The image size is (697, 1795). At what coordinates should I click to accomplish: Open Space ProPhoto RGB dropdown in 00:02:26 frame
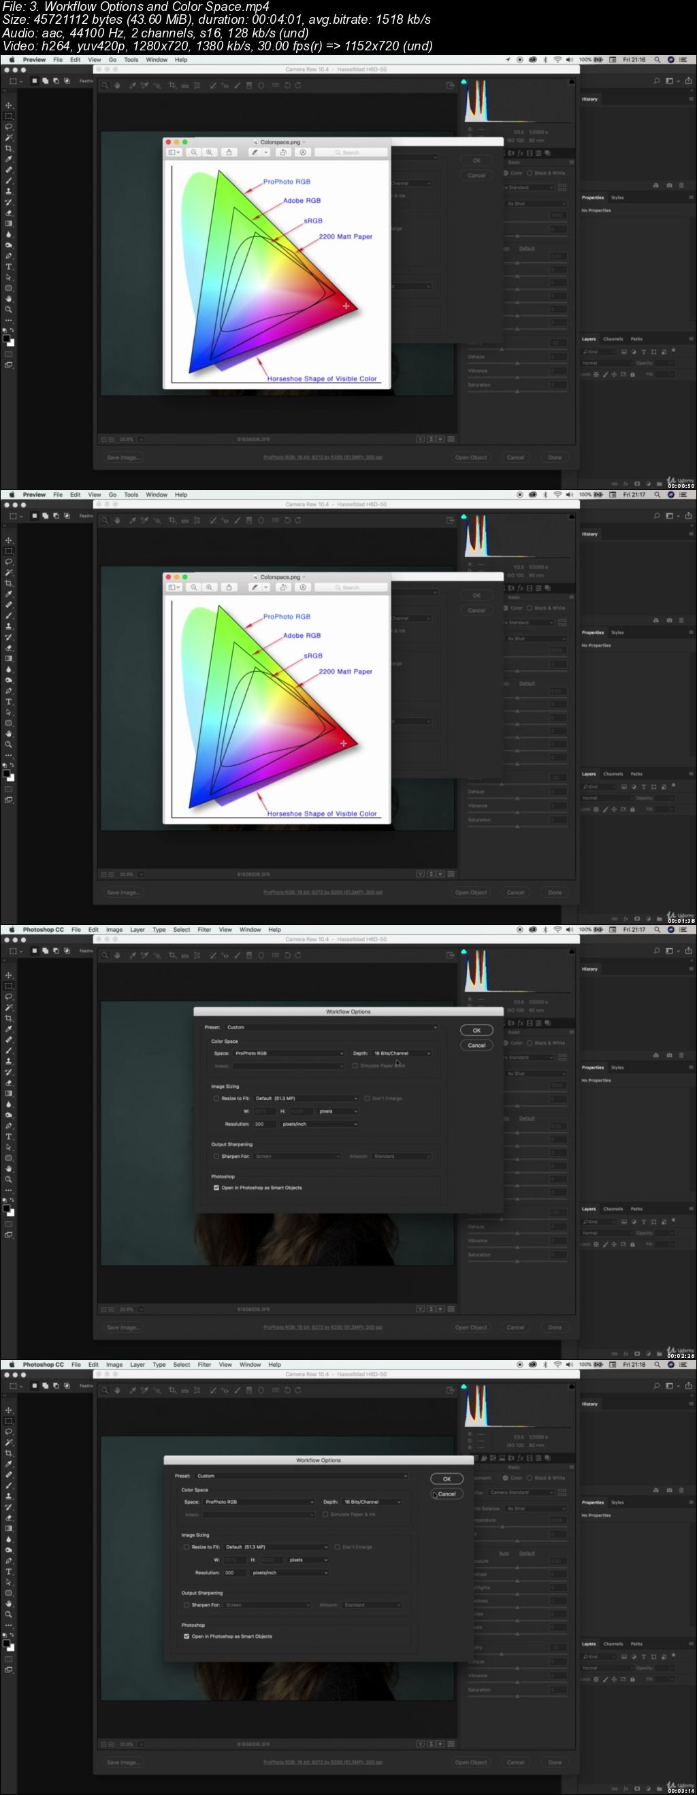[x=288, y=1053]
